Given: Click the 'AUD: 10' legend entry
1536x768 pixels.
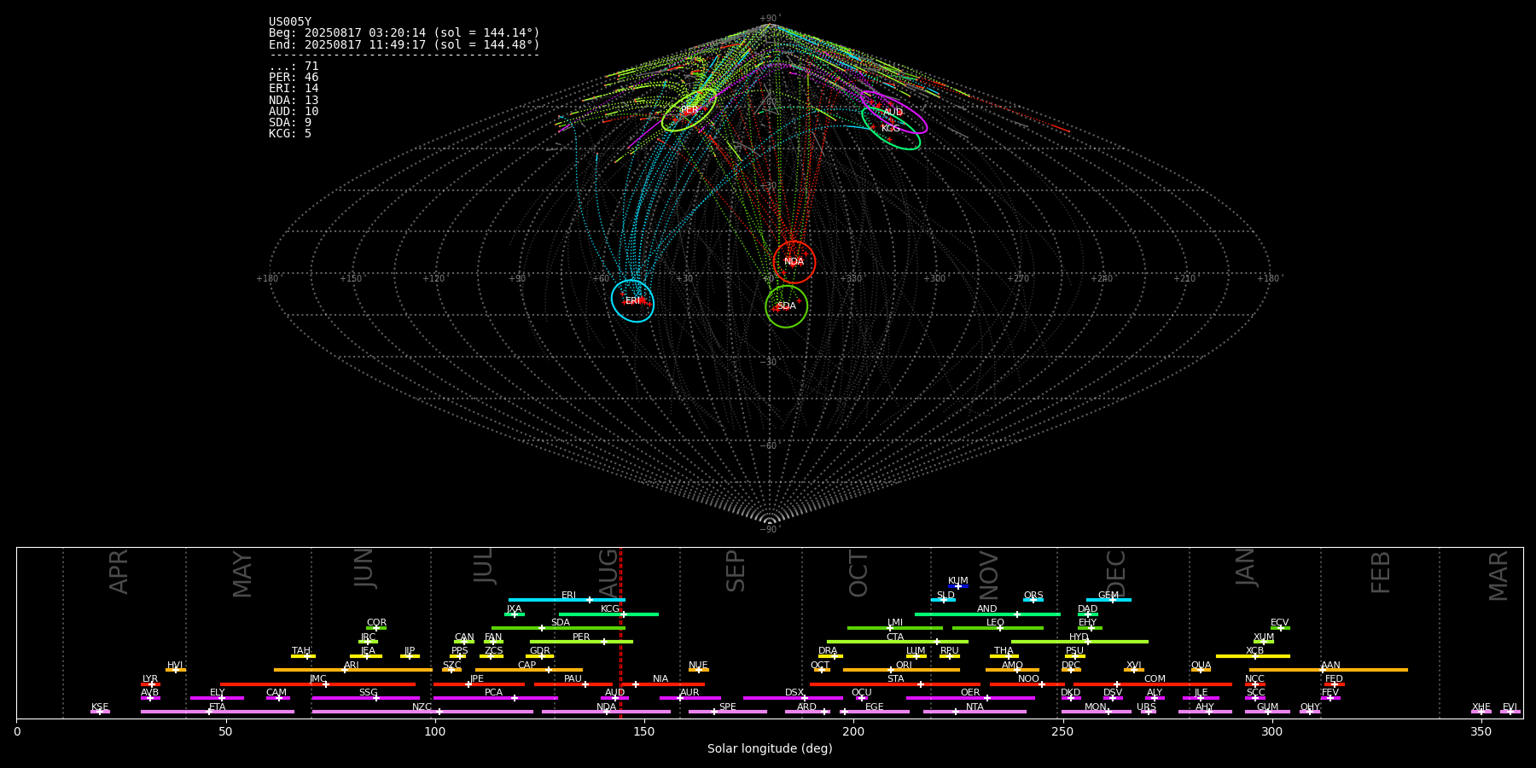Looking at the screenshot, I should (294, 112).
